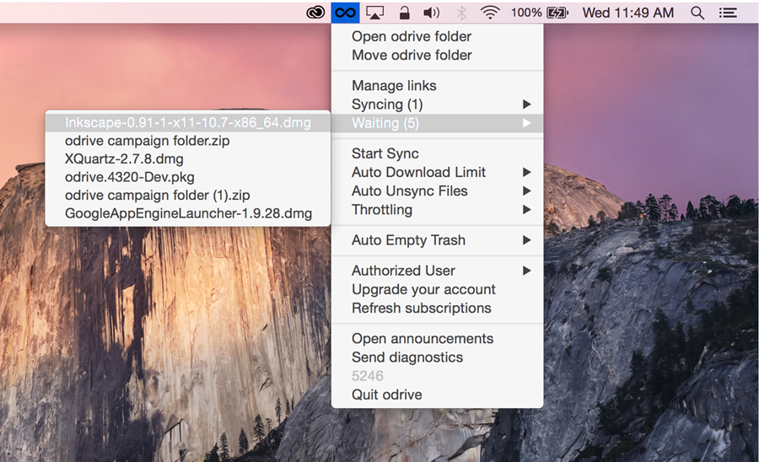Click the Bluetooth icon in menu bar
Screen dimensions: 759x462
[x=461, y=13]
